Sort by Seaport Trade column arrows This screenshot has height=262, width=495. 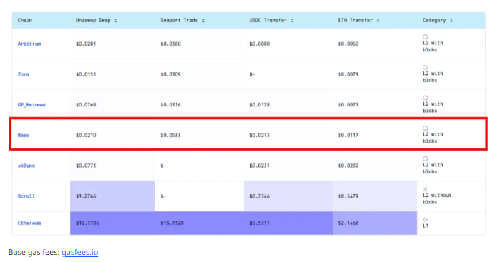coord(203,21)
